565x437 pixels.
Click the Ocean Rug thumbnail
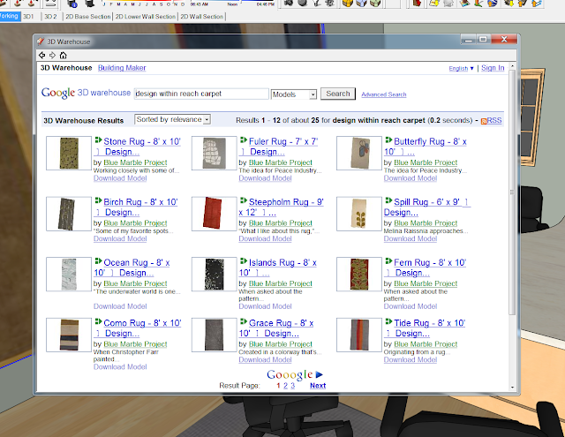click(x=69, y=275)
